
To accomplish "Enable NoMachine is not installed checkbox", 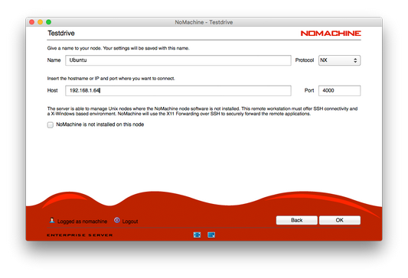I will (51, 124).
